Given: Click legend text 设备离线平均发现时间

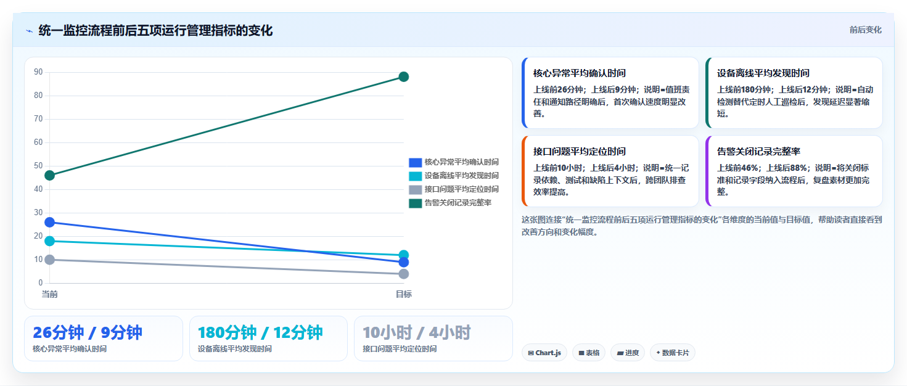Looking at the screenshot, I should [461, 176].
